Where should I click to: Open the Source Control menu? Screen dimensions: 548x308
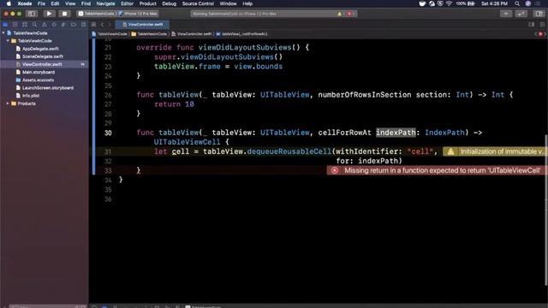click(198, 3)
